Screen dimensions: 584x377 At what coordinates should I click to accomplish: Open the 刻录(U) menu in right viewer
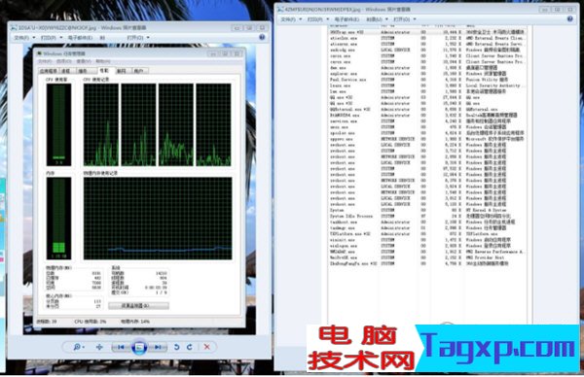point(377,19)
